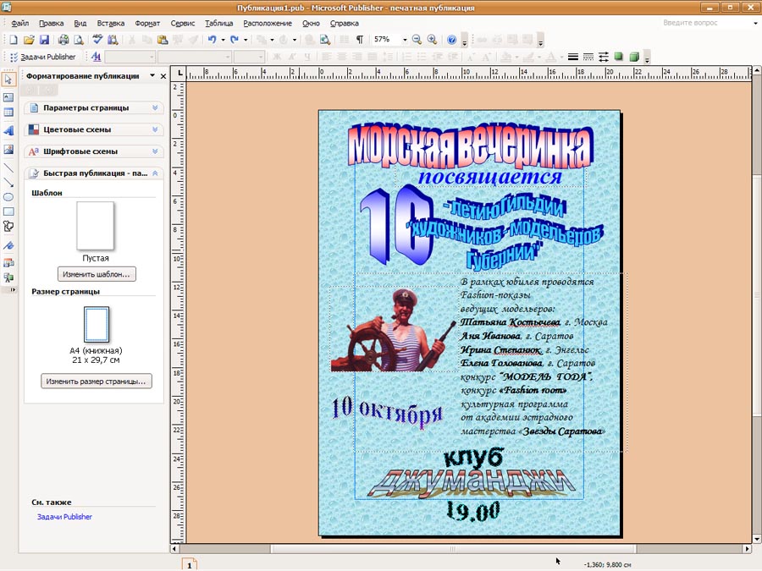Click the Изменить шаблон button
Image resolution: width=762 pixels, height=571 pixels.
click(x=97, y=274)
